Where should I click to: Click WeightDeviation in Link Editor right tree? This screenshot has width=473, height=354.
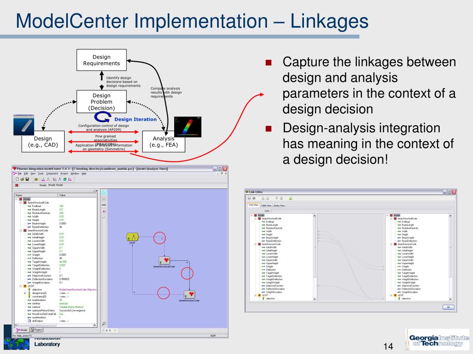point(410,292)
